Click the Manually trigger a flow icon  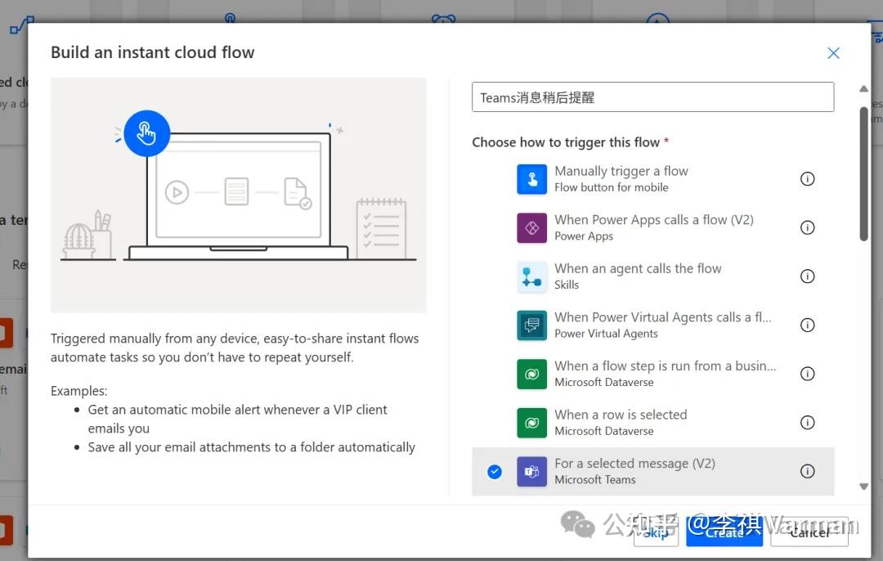point(531,179)
